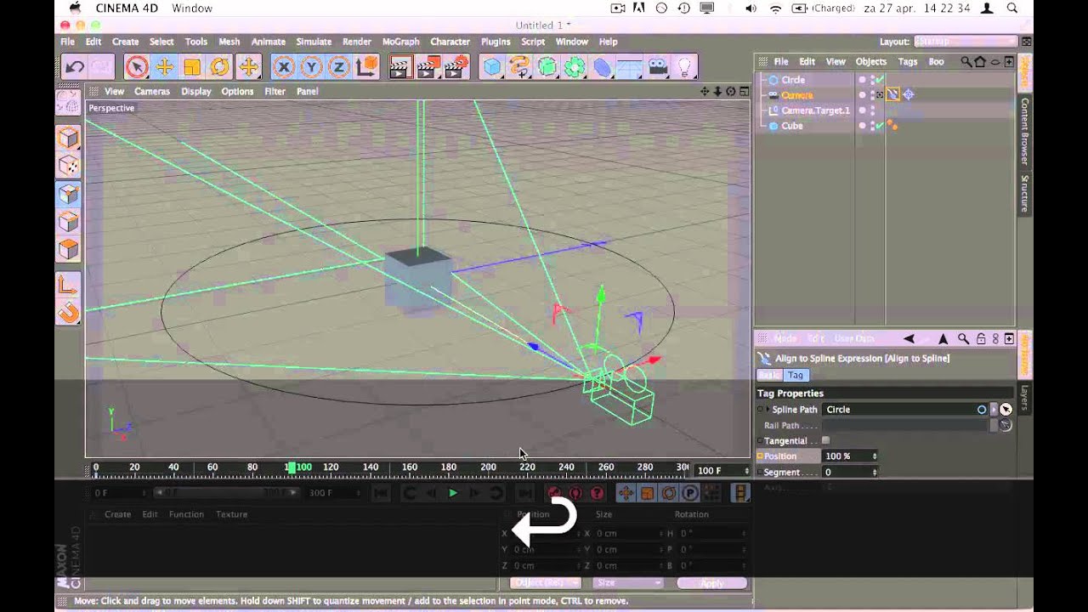The height and width of the screenshot is (612, 1088).
Task: Open viewport Cameras menu
Action: click(152, 92)
